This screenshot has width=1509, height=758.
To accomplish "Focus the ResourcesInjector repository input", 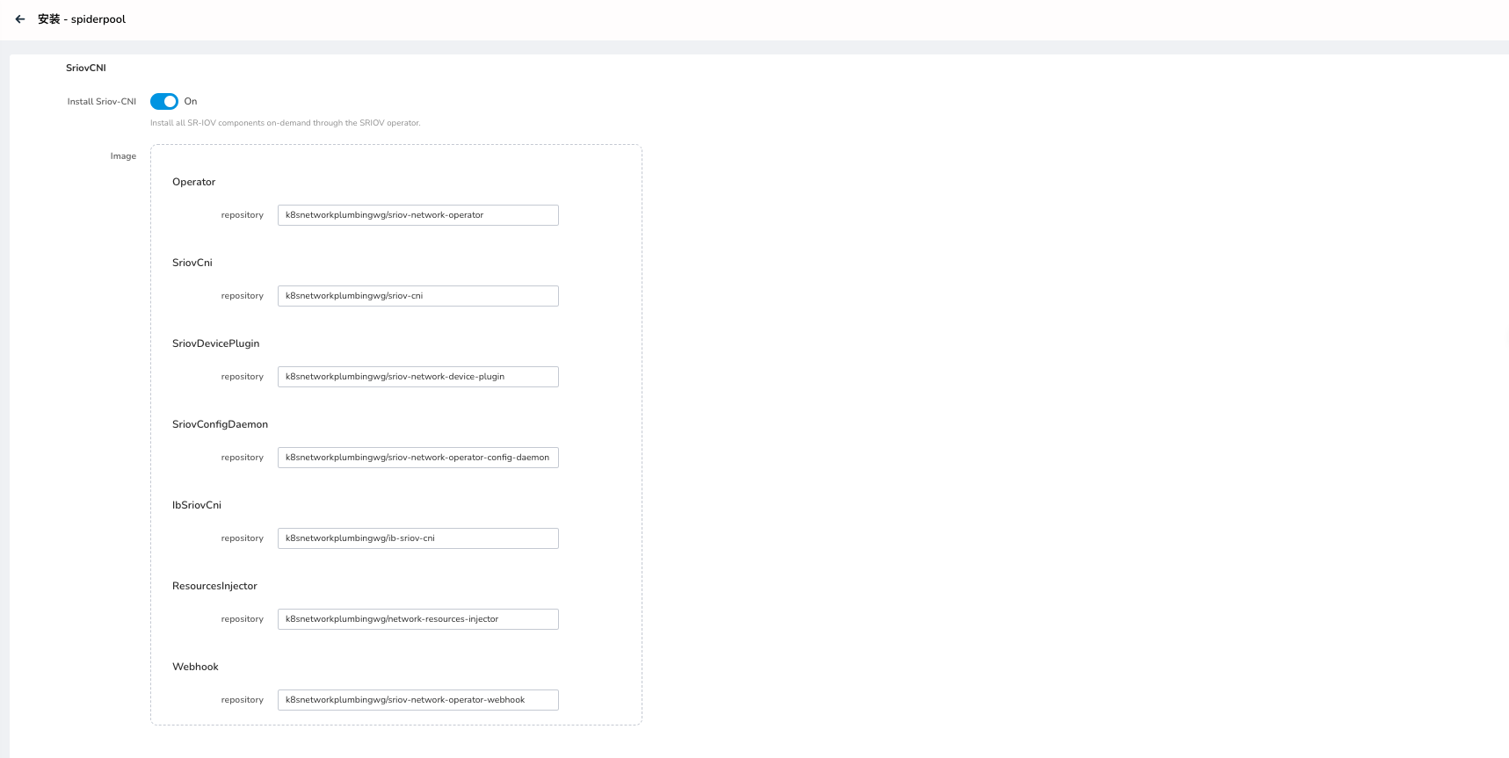I will pos(417,619).
